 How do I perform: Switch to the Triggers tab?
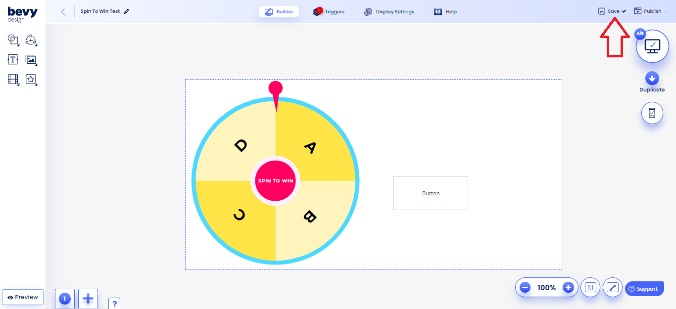[x=328, y=11]
